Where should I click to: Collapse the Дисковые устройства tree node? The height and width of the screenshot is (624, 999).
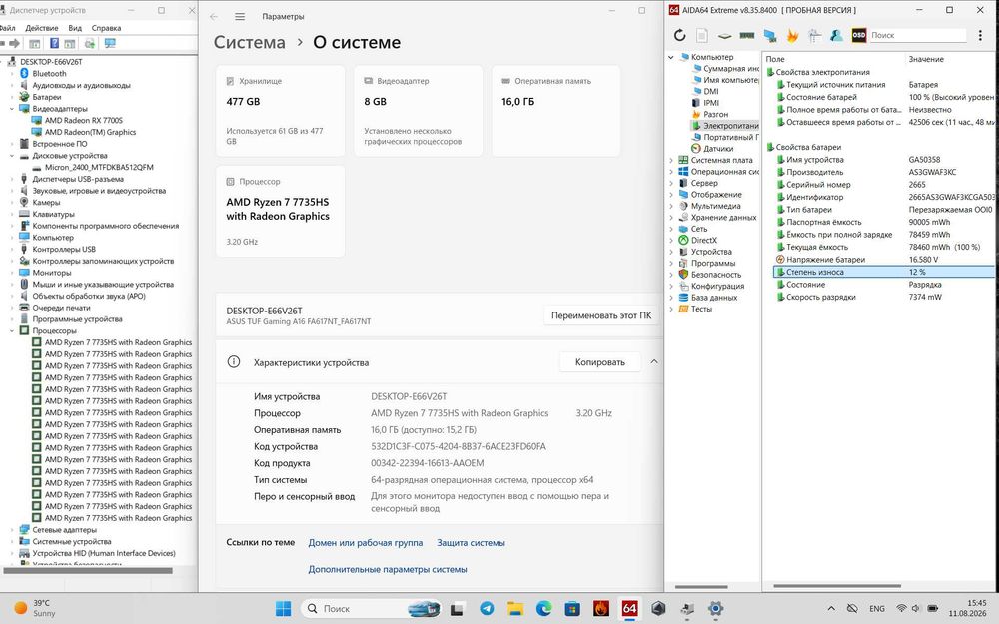[11, 156]
